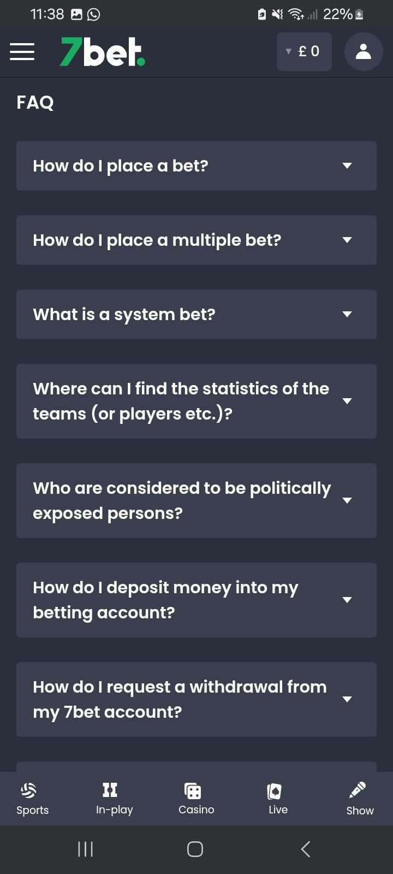Tap the Live dealer cards icon
This screenshot has width=393, height=874.
277,790
